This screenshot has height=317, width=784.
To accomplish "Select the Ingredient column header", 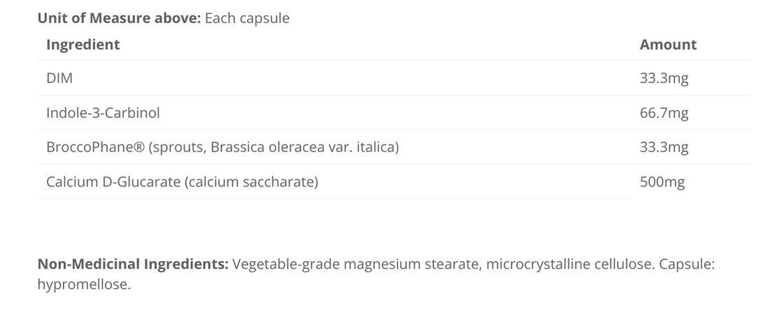I will click(83, 45).
